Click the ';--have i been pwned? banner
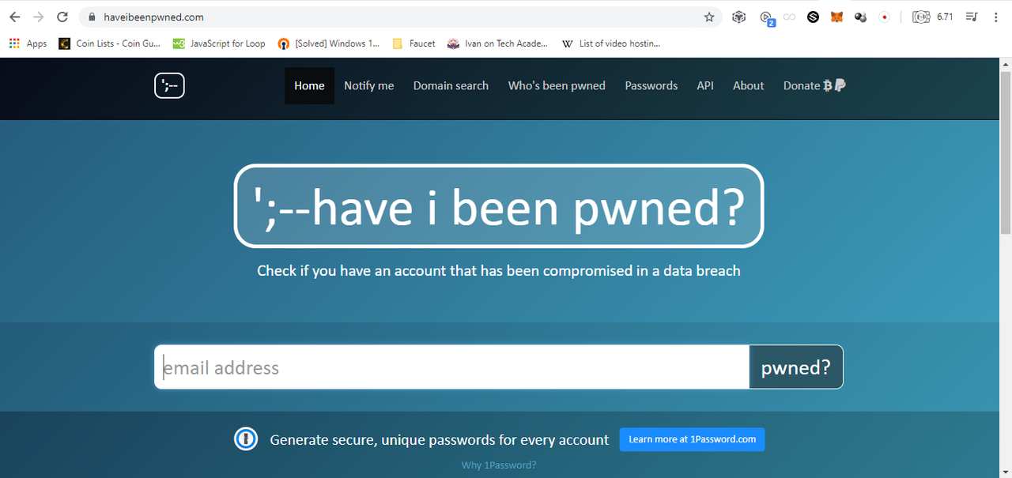Viewport: 1012px width, 478px height. [x=499, y=205]
